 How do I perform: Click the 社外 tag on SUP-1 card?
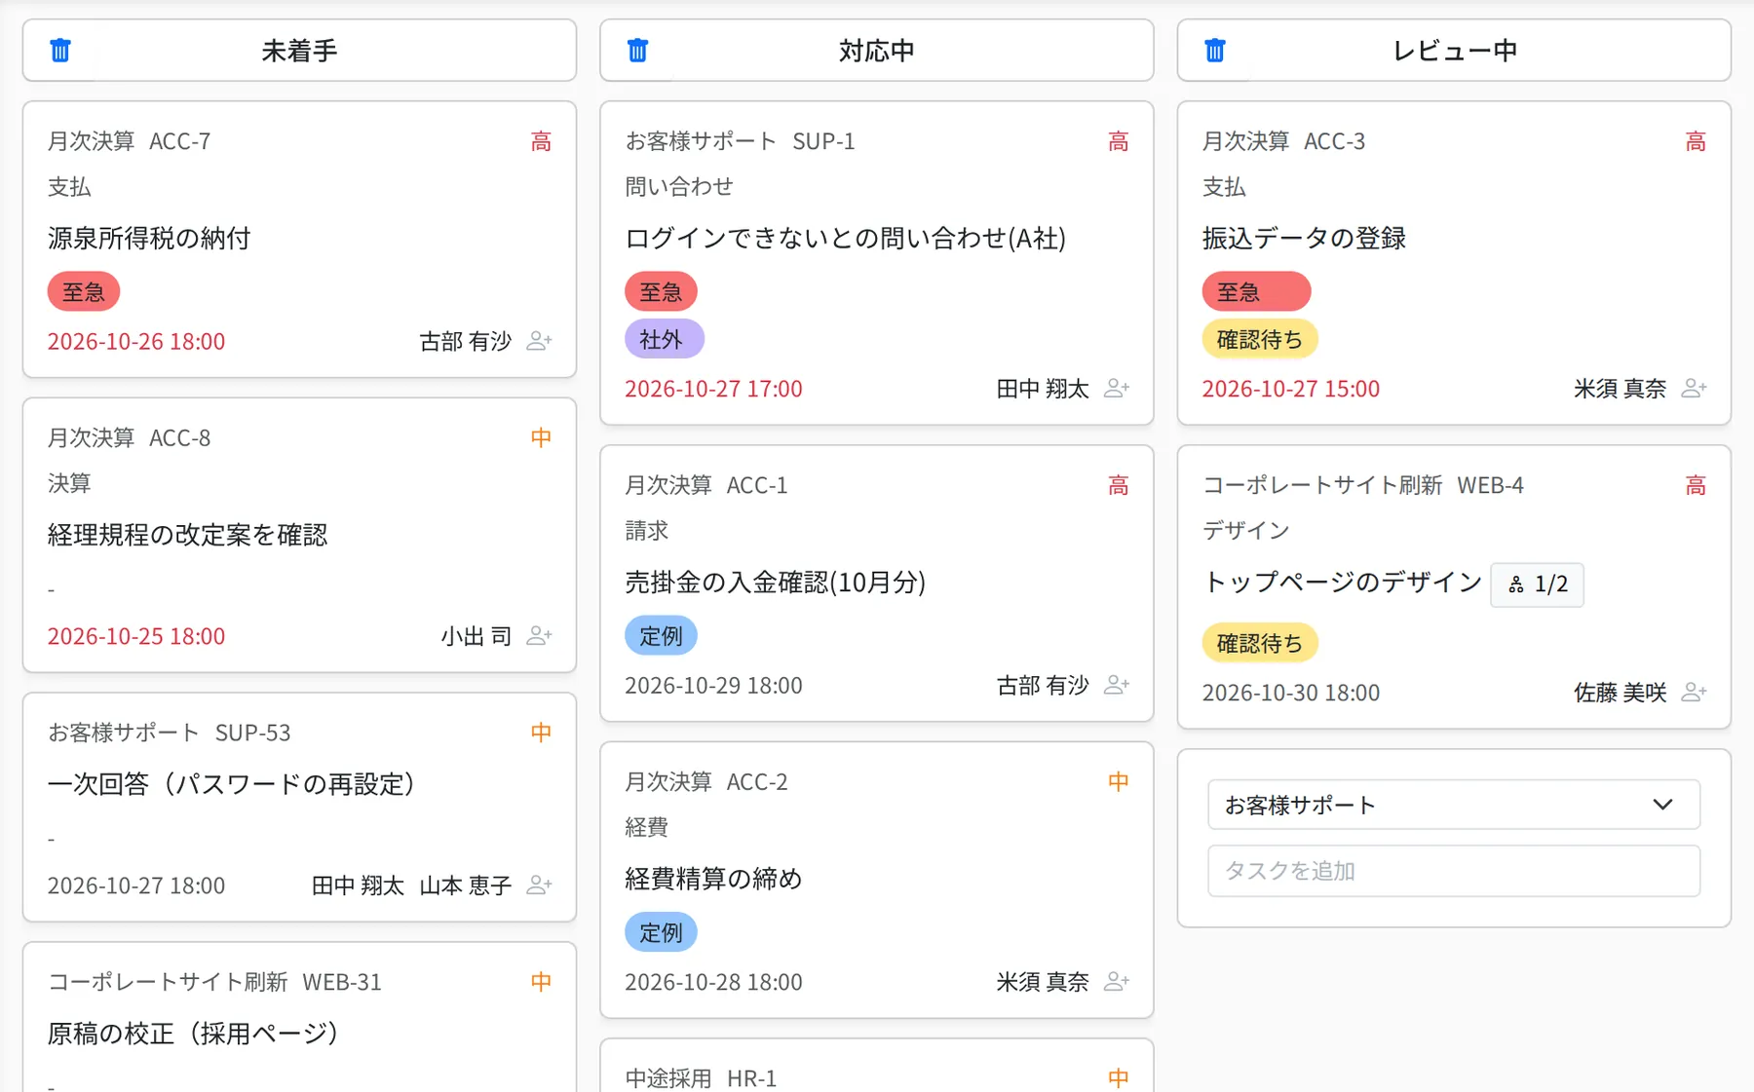click(664, 339)
